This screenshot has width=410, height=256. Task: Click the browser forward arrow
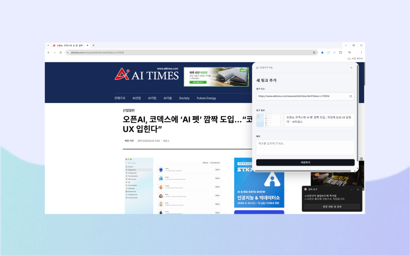54,53
